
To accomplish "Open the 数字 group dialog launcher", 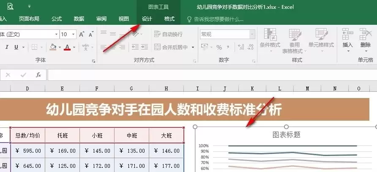I will (x=254, y=61).
